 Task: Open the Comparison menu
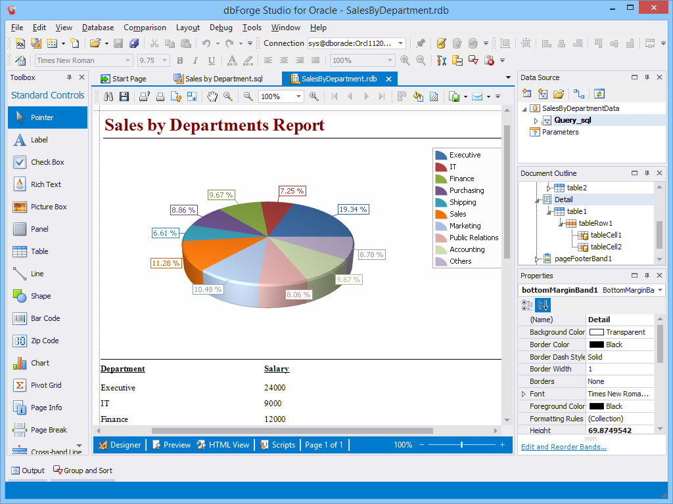click(145, 28)
